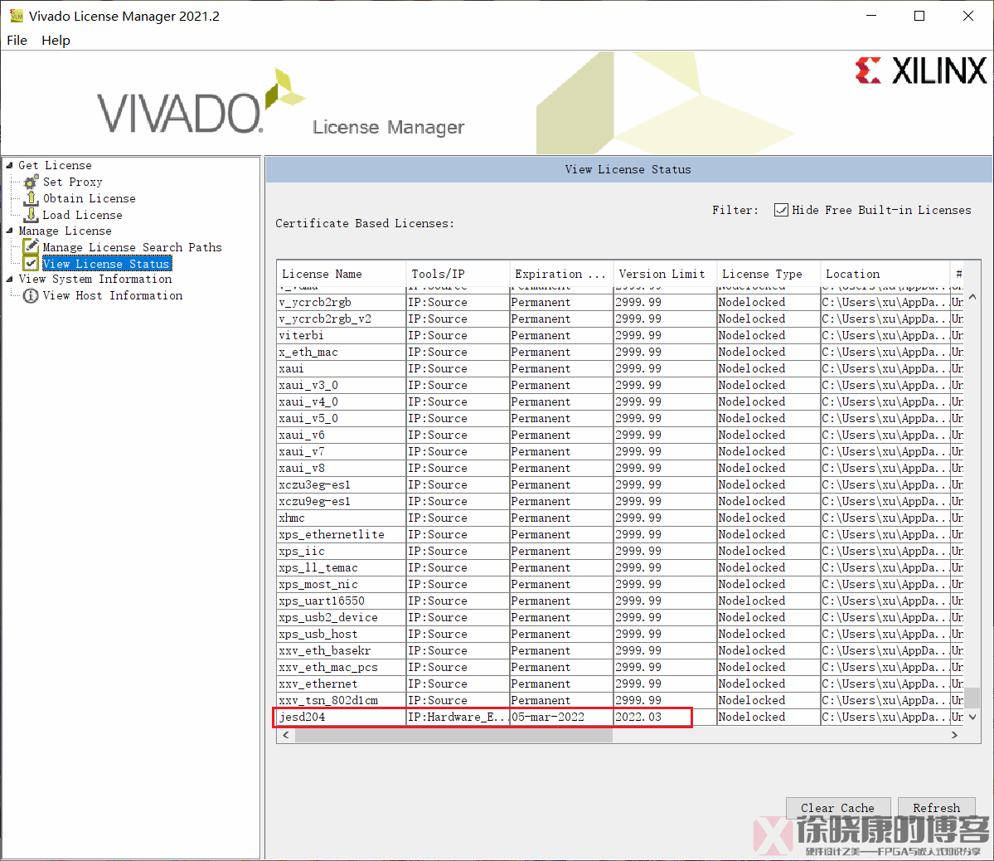Image resolution: width=994 pixels, height=861 pixels.
Task: Click the Load License download icon
Action: tap(31, 215)
